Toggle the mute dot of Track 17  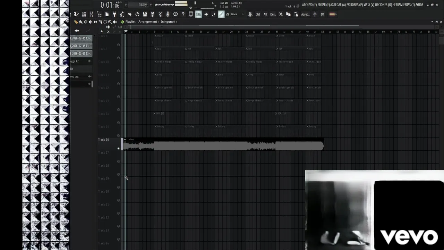118,161
